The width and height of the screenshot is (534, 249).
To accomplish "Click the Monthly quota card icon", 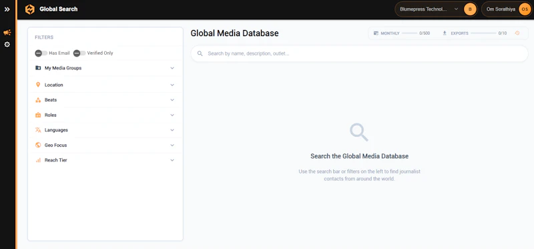I will tap(376, 33).
